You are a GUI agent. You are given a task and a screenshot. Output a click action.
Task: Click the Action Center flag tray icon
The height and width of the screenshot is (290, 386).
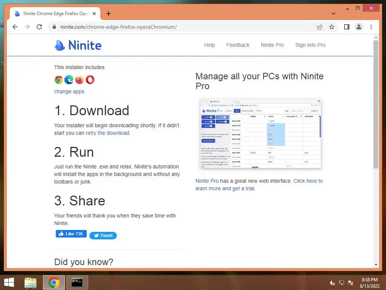(x=351, y=283)
